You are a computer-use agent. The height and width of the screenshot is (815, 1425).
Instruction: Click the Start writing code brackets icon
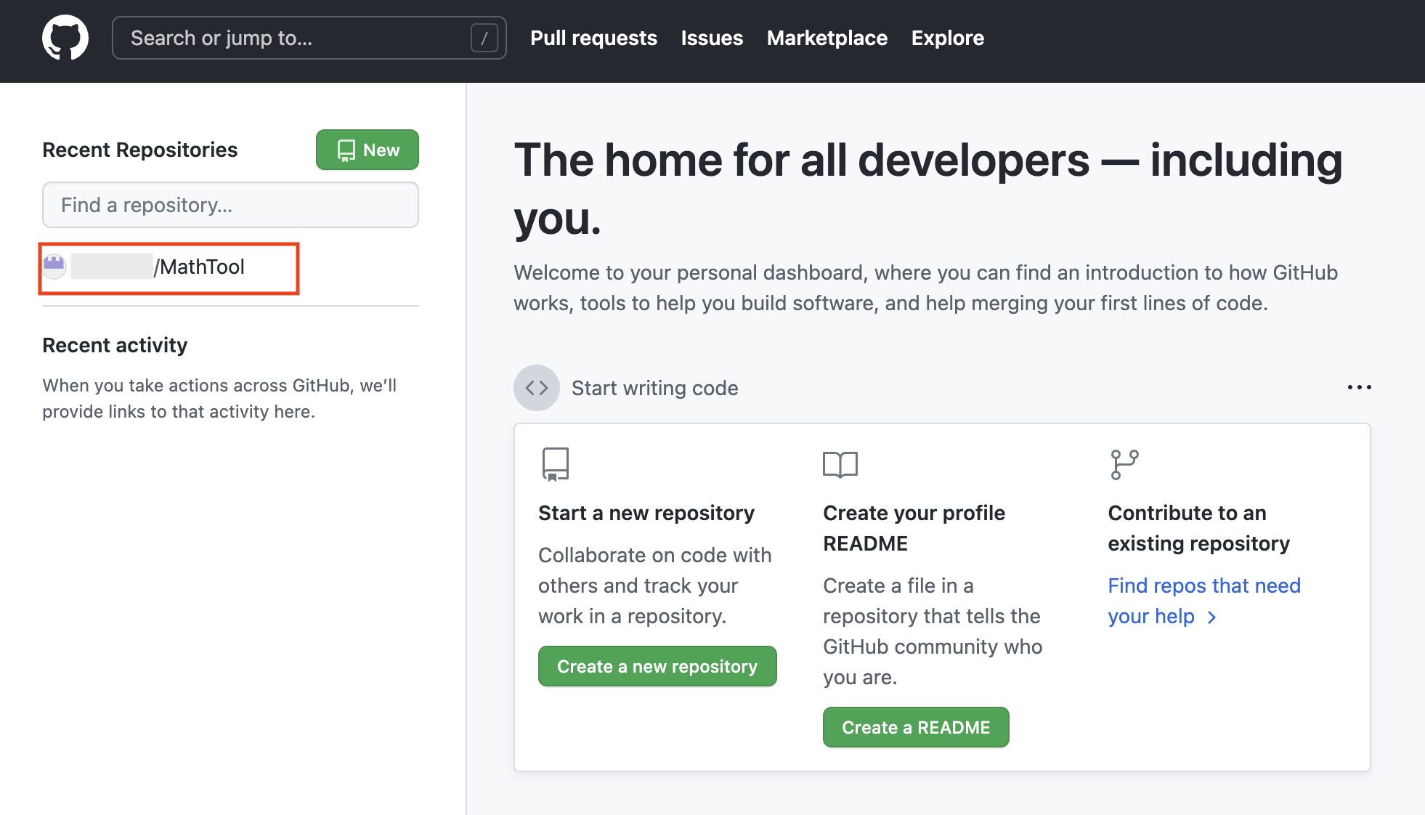[x=536, y=388]
